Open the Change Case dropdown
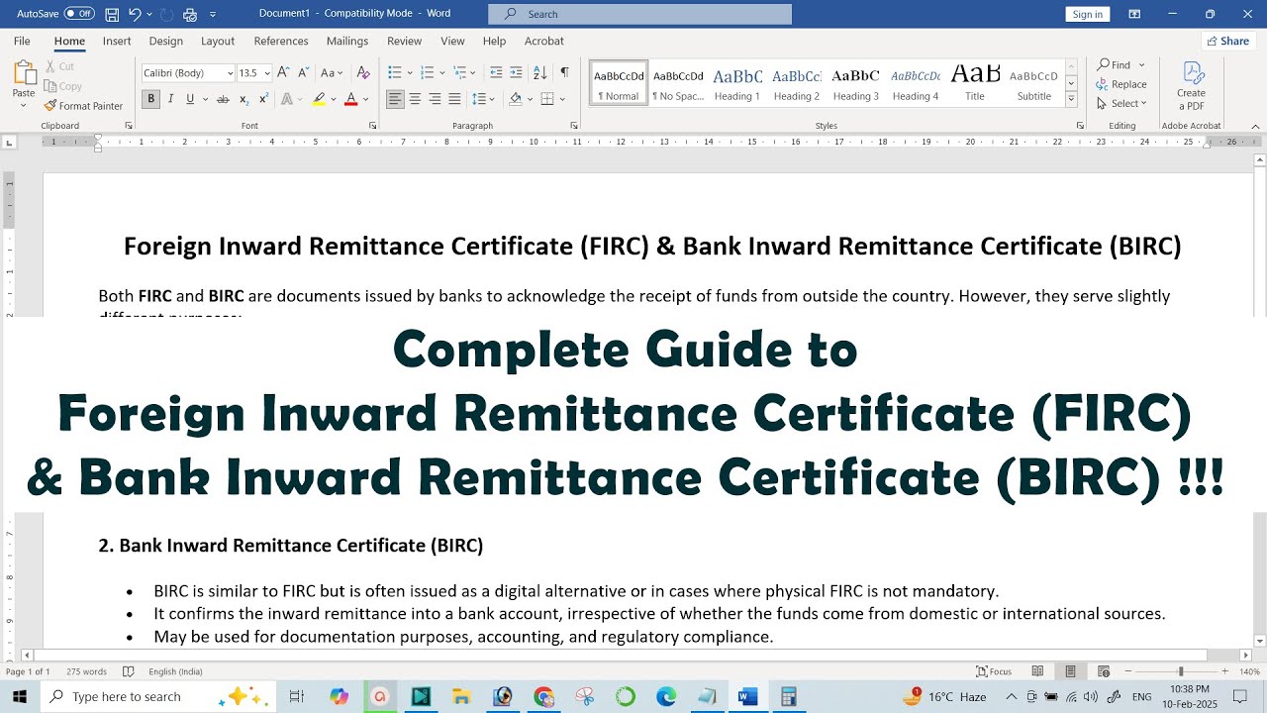The width and height of the screenshot is (1267, 713). point(332,73)
